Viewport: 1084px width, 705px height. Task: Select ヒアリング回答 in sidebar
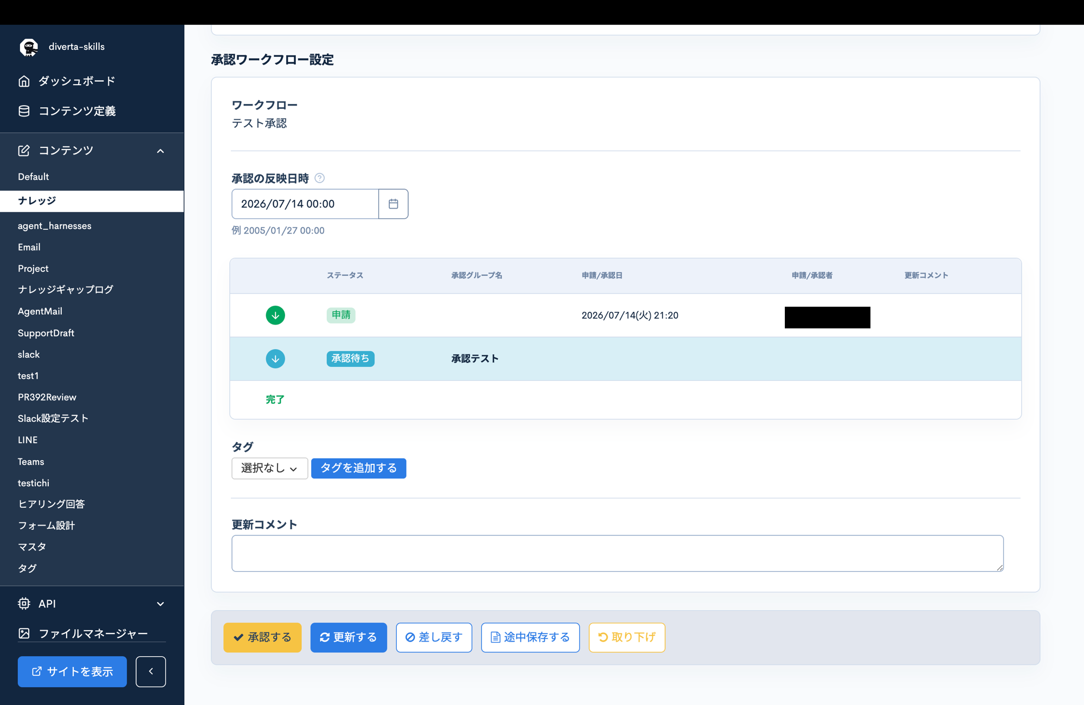[x=51, y=504]
